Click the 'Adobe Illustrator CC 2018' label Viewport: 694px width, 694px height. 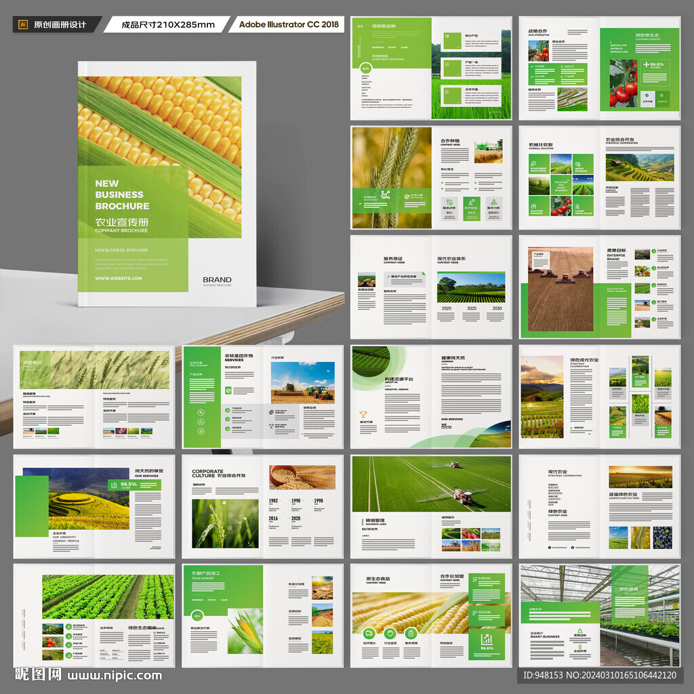289,24
